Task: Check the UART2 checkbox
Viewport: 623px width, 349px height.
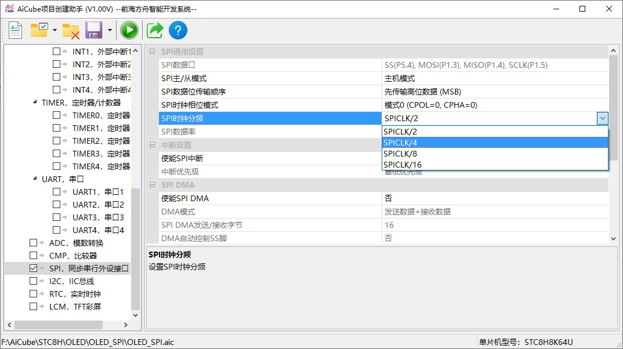Action: [x=56, y=205]
